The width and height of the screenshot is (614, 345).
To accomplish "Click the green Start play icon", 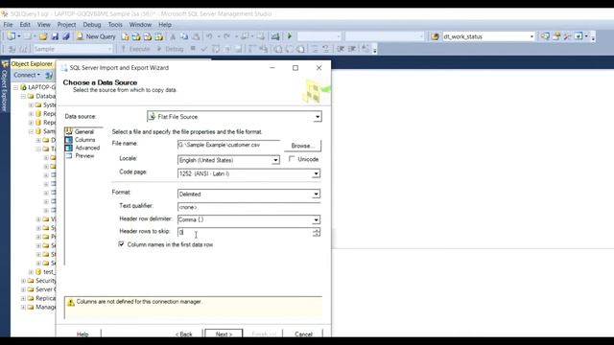I will pyautogui.click(x=290, y=36).
